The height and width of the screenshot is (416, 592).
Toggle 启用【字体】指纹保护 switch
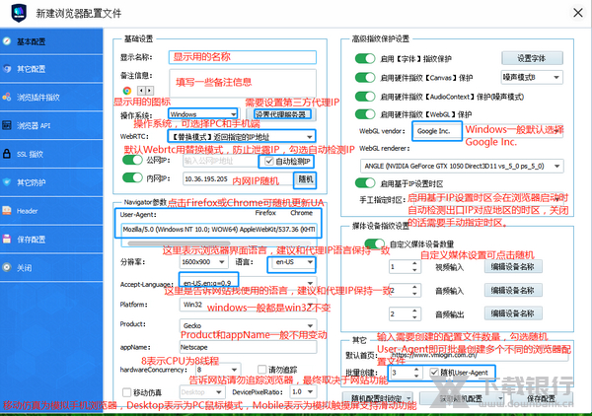click(x=365, y=58)
